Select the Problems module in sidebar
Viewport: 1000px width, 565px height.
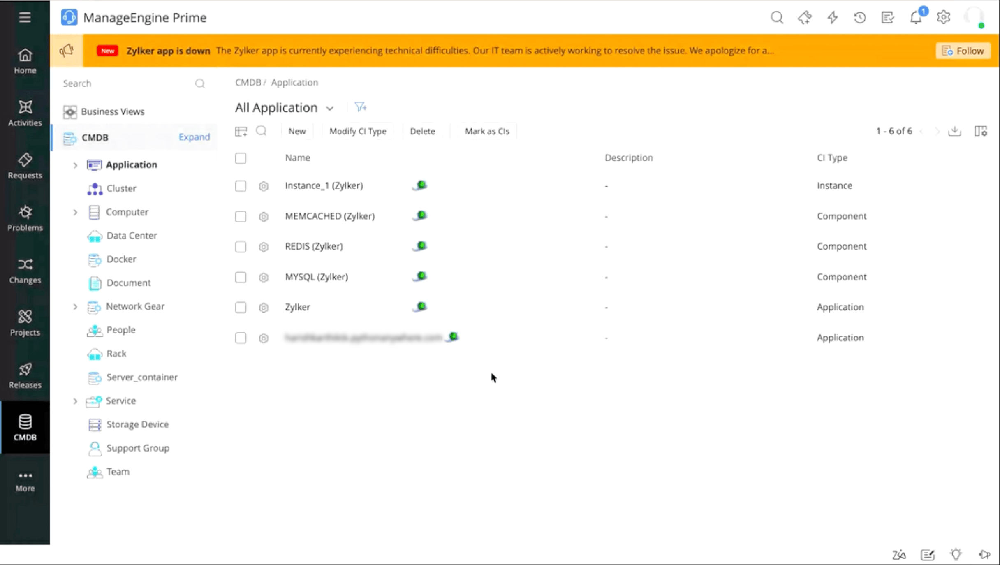coord(25,218)
